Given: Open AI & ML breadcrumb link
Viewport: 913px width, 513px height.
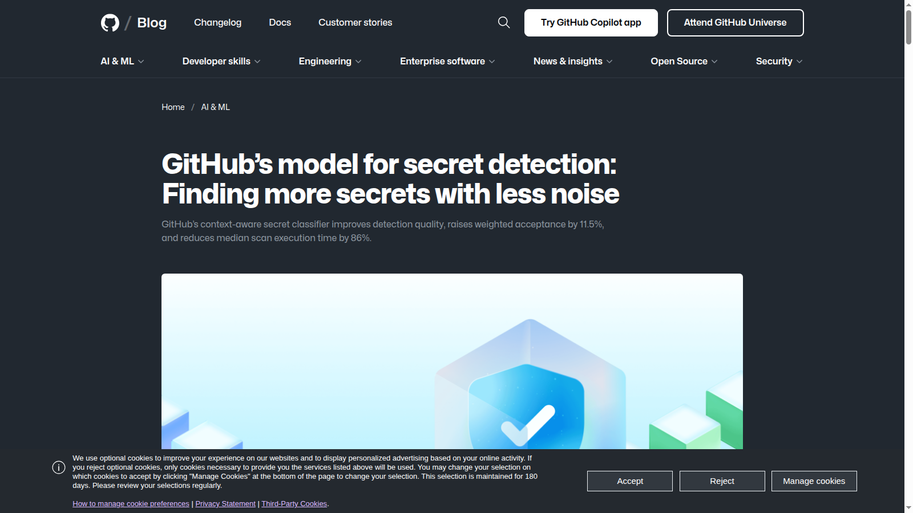Looking at the screenshot, I should [x=215, y=107].
